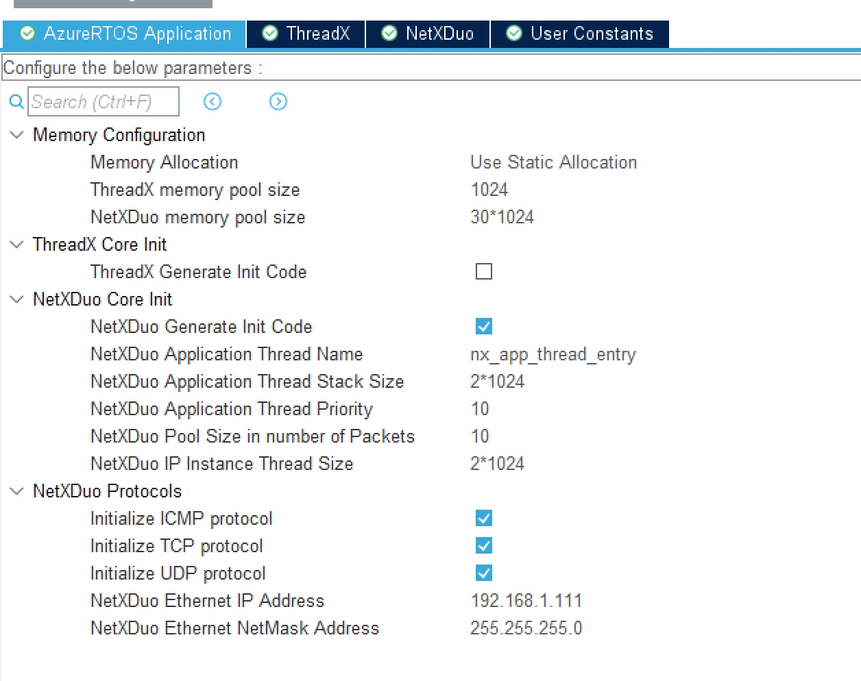Collapse the NetXDuo Protocols section
The height and width of the screenshot is (681, 861).
[16, 491]
